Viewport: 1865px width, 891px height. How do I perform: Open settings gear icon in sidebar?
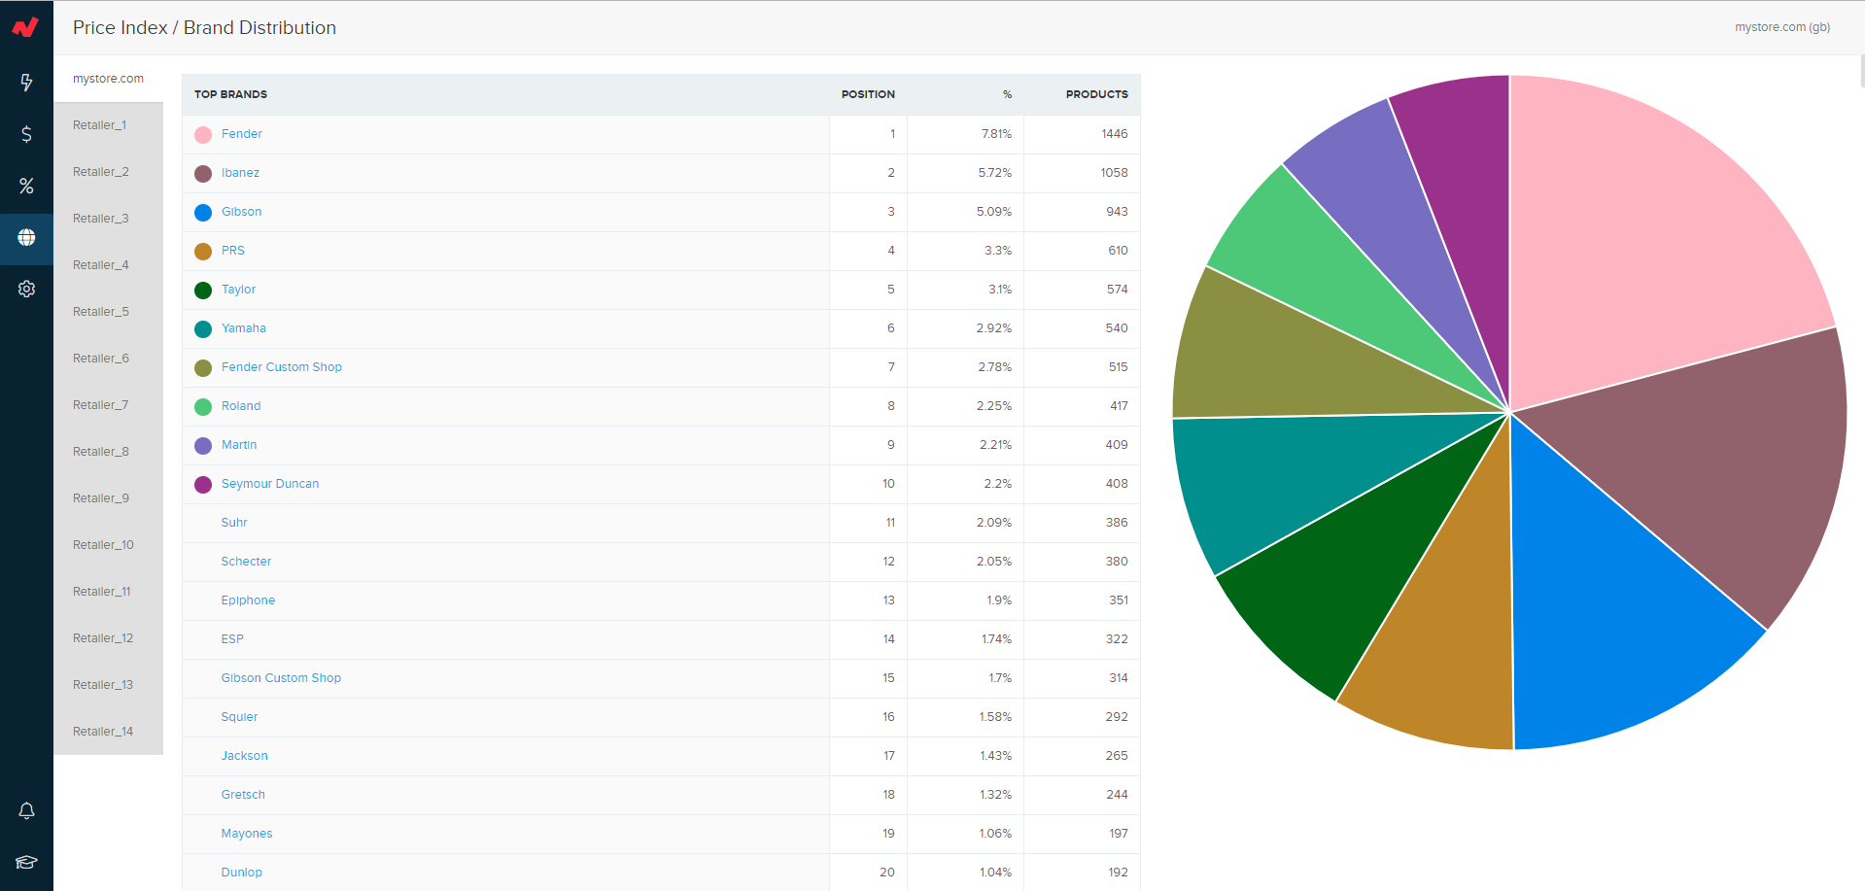26,289
